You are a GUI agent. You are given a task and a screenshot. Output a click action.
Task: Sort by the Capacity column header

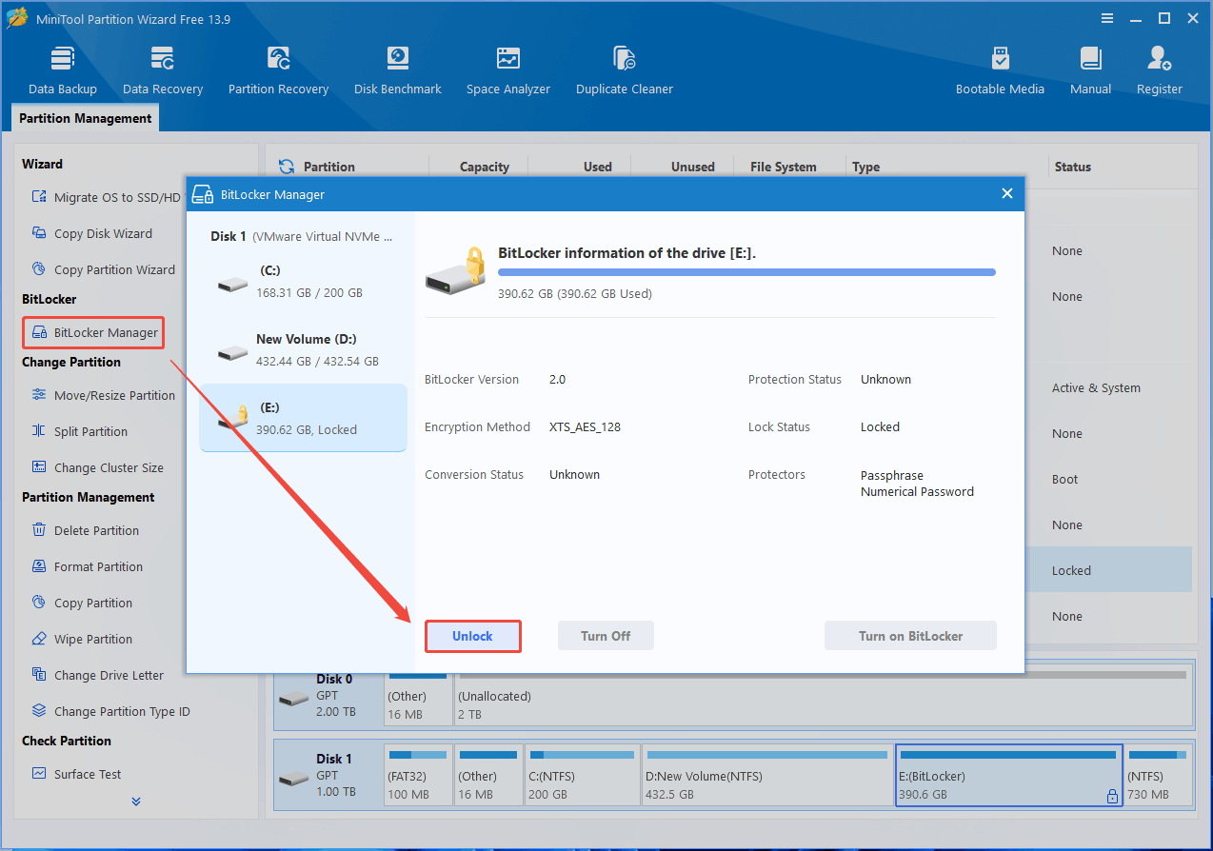(x=485, y=167)
